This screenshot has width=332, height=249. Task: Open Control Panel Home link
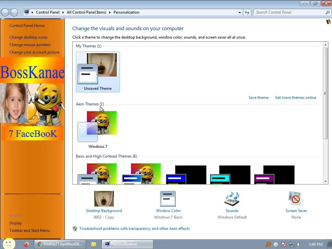tap(27, 25)
